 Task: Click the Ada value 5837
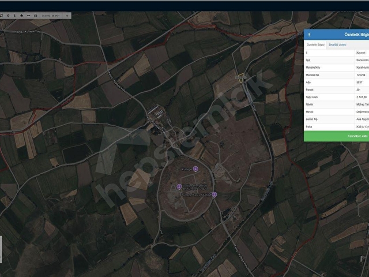(359, 82)
